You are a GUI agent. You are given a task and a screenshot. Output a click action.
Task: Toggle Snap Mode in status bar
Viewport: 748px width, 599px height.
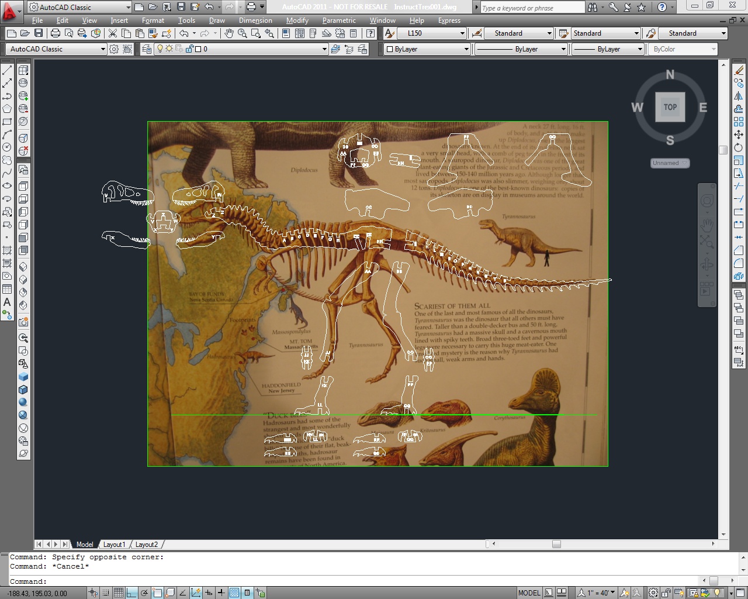[x=106, y=593]
